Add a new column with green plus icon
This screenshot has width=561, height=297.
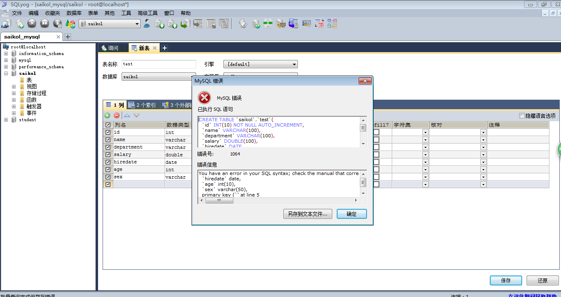point(107,115)
